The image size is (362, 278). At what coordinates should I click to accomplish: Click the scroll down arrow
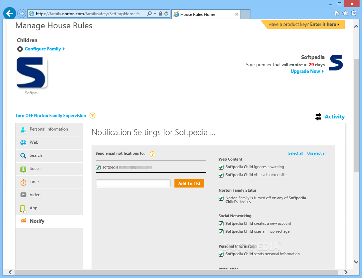(x=356, y=262)
